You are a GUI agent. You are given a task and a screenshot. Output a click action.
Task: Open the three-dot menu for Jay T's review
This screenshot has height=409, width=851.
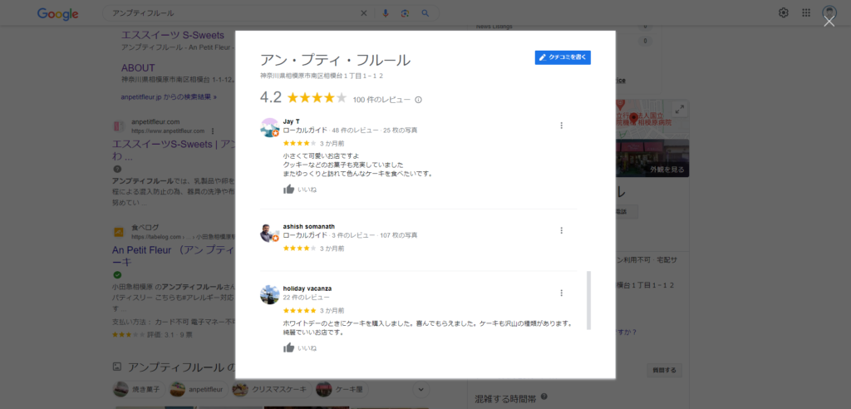coord(561,126)
